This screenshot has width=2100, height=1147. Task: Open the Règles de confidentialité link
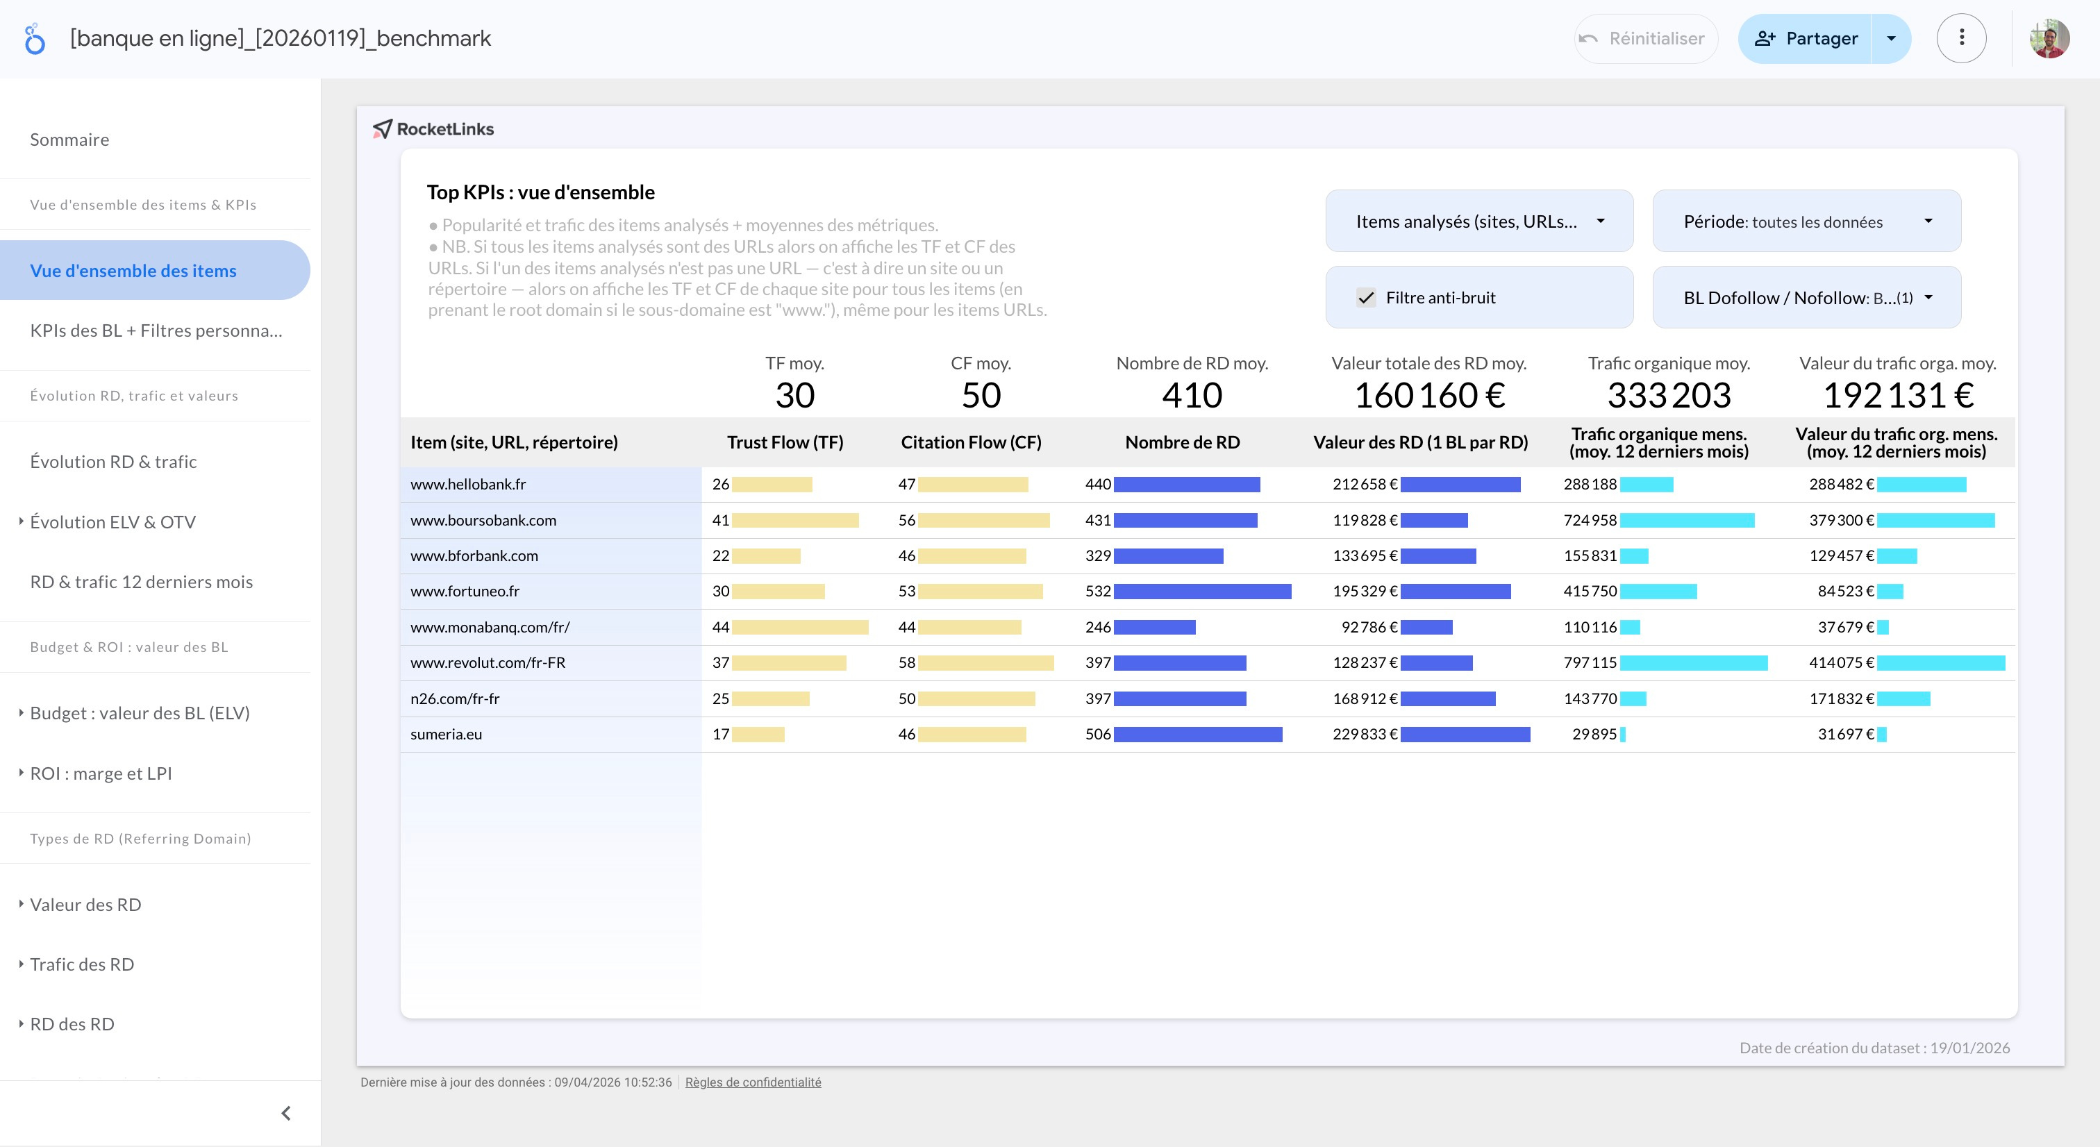[x=753, y=1082]
